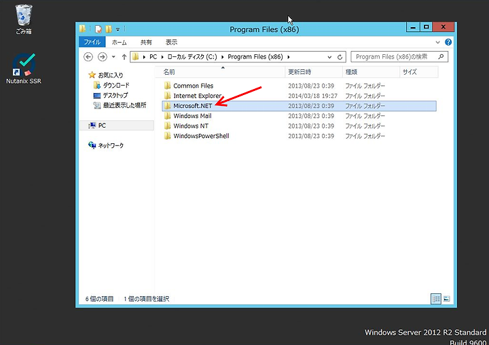
Task: Switch to the ホーム ribbon tab
Action: tap(119, 42)
